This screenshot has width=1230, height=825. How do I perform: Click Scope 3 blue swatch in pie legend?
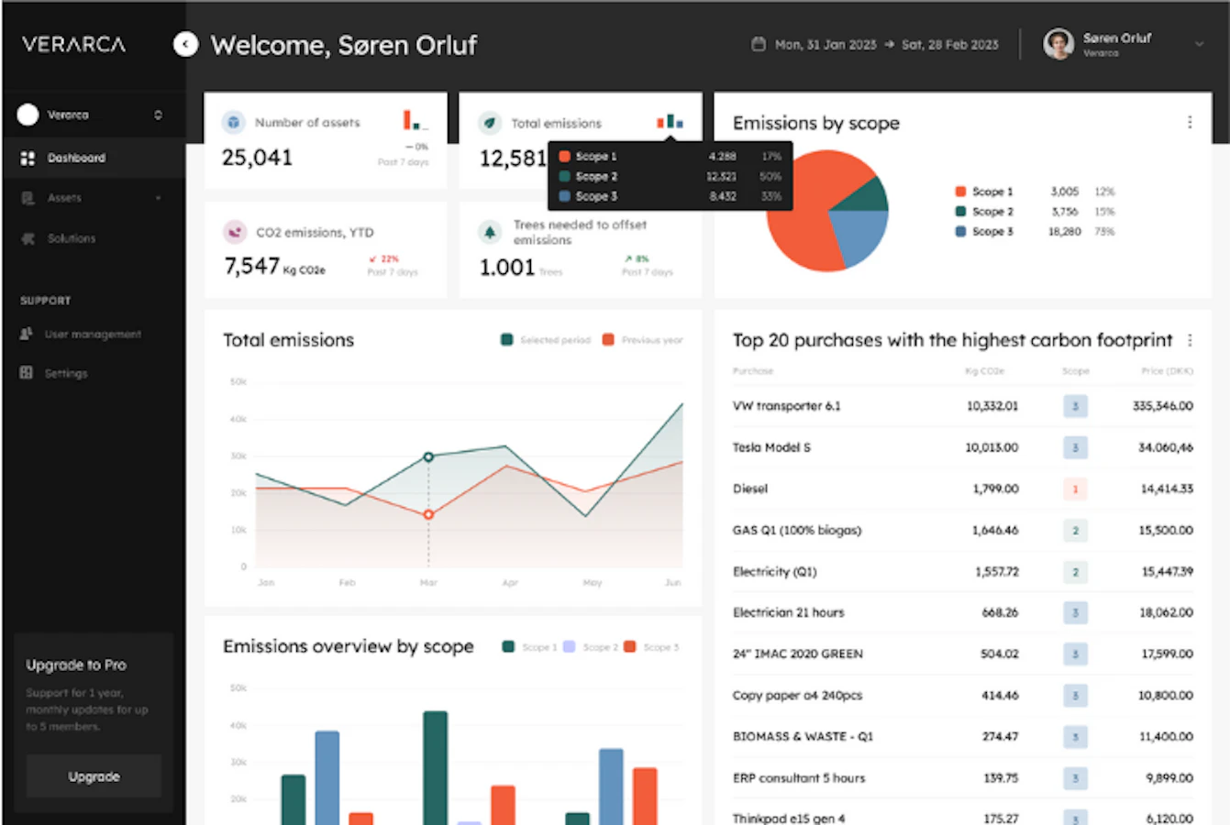960,232
